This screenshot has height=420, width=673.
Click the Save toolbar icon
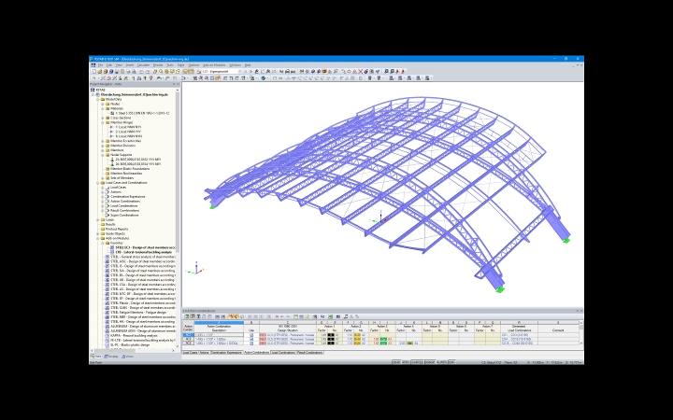point(117,72)
